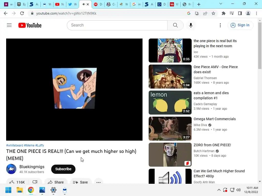Open the taskbar clock and date
This screenshot has height=196, width=262.
(x=251, y=190)
